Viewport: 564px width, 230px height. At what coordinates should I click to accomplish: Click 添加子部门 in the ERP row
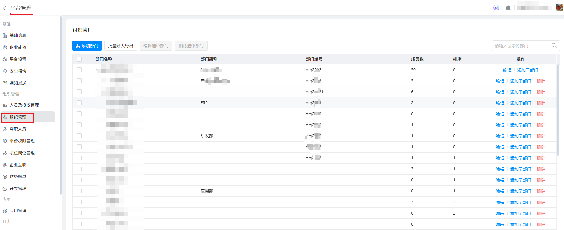tap(520, 103)
